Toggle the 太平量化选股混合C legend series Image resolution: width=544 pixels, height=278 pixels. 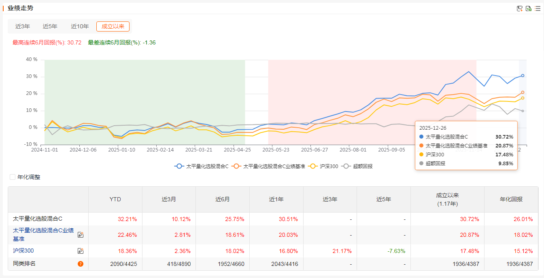point(202,166)
